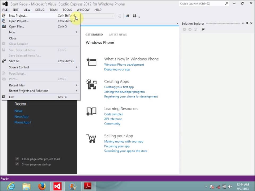Toggle Close page after project load checkbox

click(17, 159)
